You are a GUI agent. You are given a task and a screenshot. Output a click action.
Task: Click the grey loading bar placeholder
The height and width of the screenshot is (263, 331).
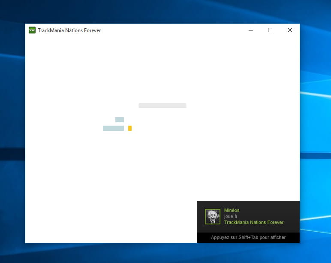[162, 106]
